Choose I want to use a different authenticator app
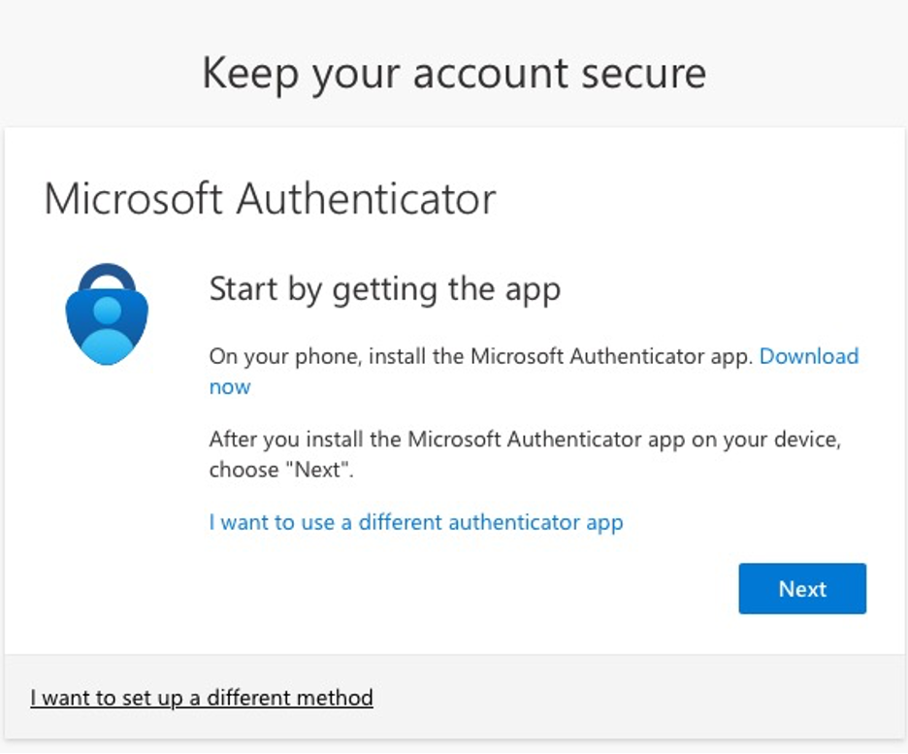Image resolution: width=908 pixels, height=754 pixels. (x=416, y=522)
